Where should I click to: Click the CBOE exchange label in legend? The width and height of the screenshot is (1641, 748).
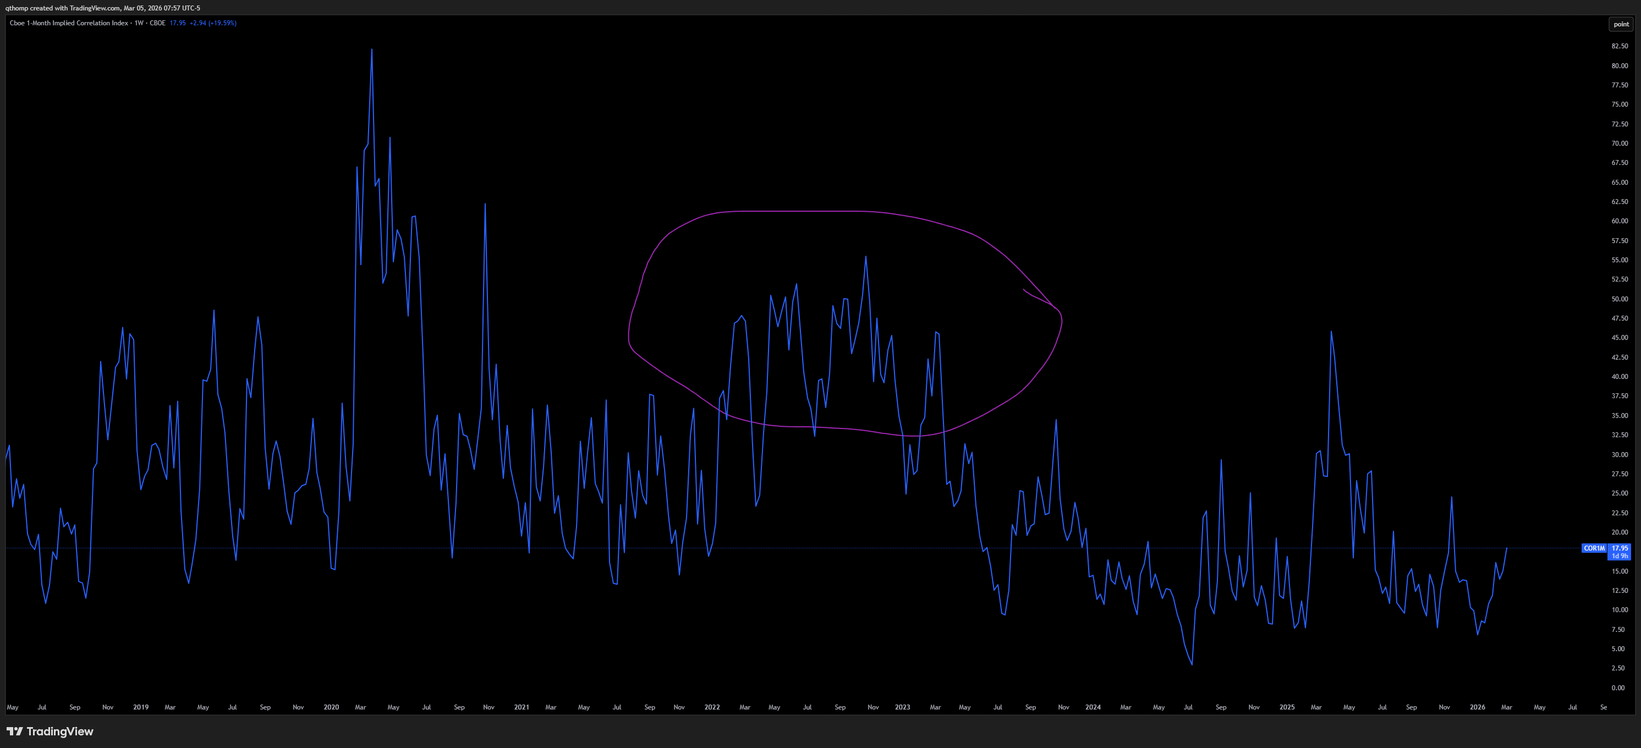(157, 23)
